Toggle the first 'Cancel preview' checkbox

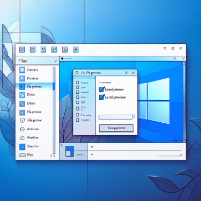click(x=102, y=89)
